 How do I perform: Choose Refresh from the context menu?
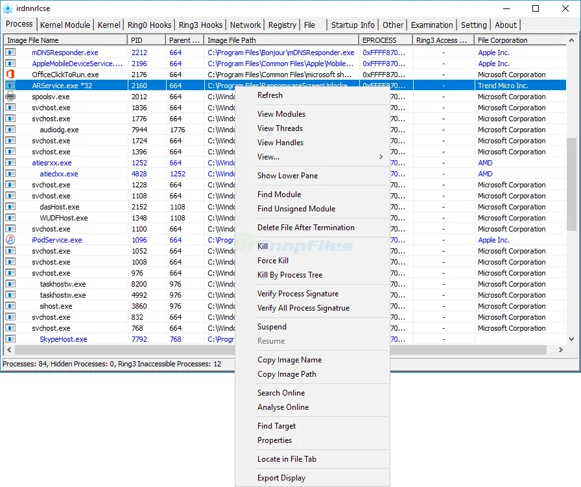click(x=313, y=95)
